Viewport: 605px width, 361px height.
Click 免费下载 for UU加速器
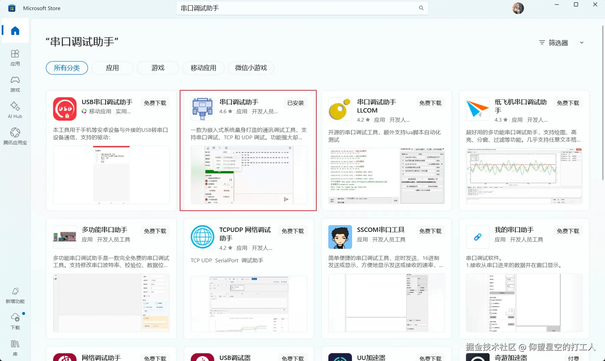pos(430,358)
